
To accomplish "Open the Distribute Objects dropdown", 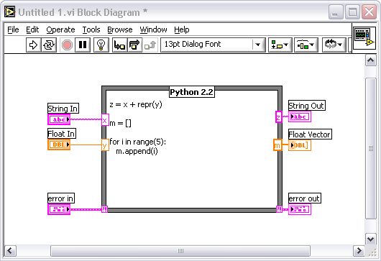I will point(306,45).
